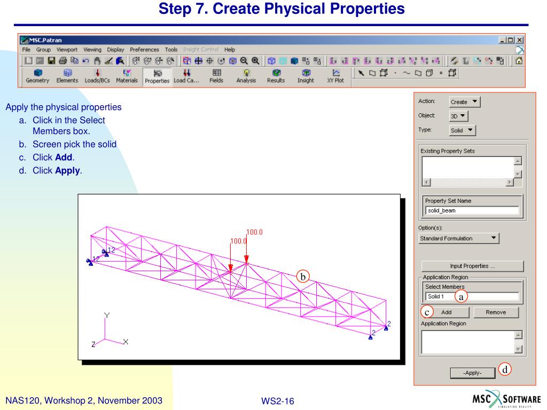Open the Analysis application
This screenshot has height=410, width=547.
click(x=246, y=76)
